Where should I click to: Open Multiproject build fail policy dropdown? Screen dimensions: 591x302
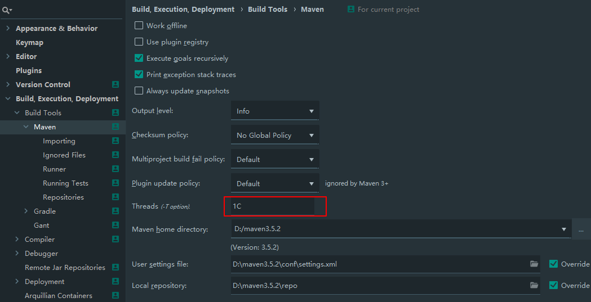pos(275,159)
